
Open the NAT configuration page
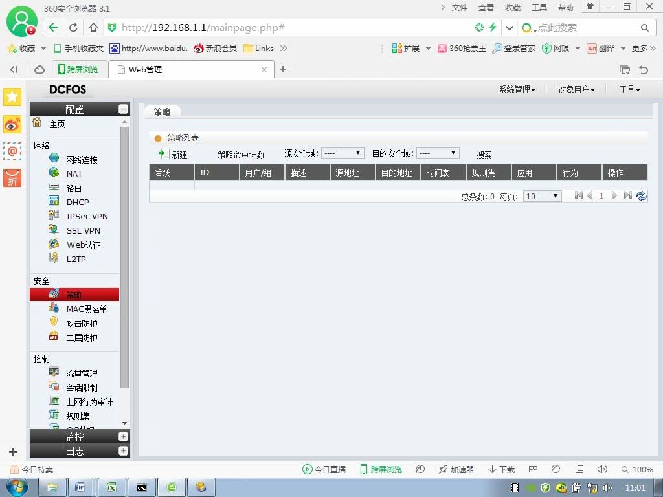coord(74,173)
